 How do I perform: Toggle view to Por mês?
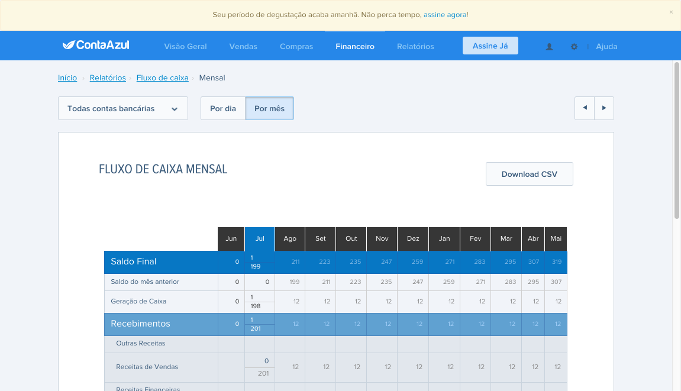[x=270, y=109]
